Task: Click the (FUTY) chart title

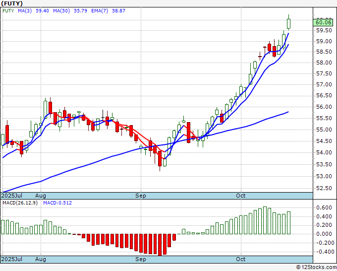Action: click(12, 3)
